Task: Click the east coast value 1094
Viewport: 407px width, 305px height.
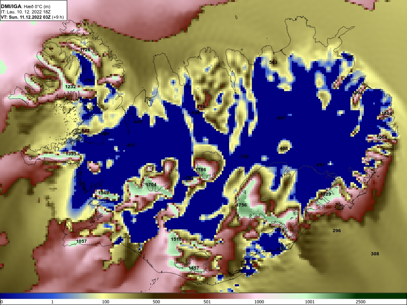Action: tap(357, 93)
